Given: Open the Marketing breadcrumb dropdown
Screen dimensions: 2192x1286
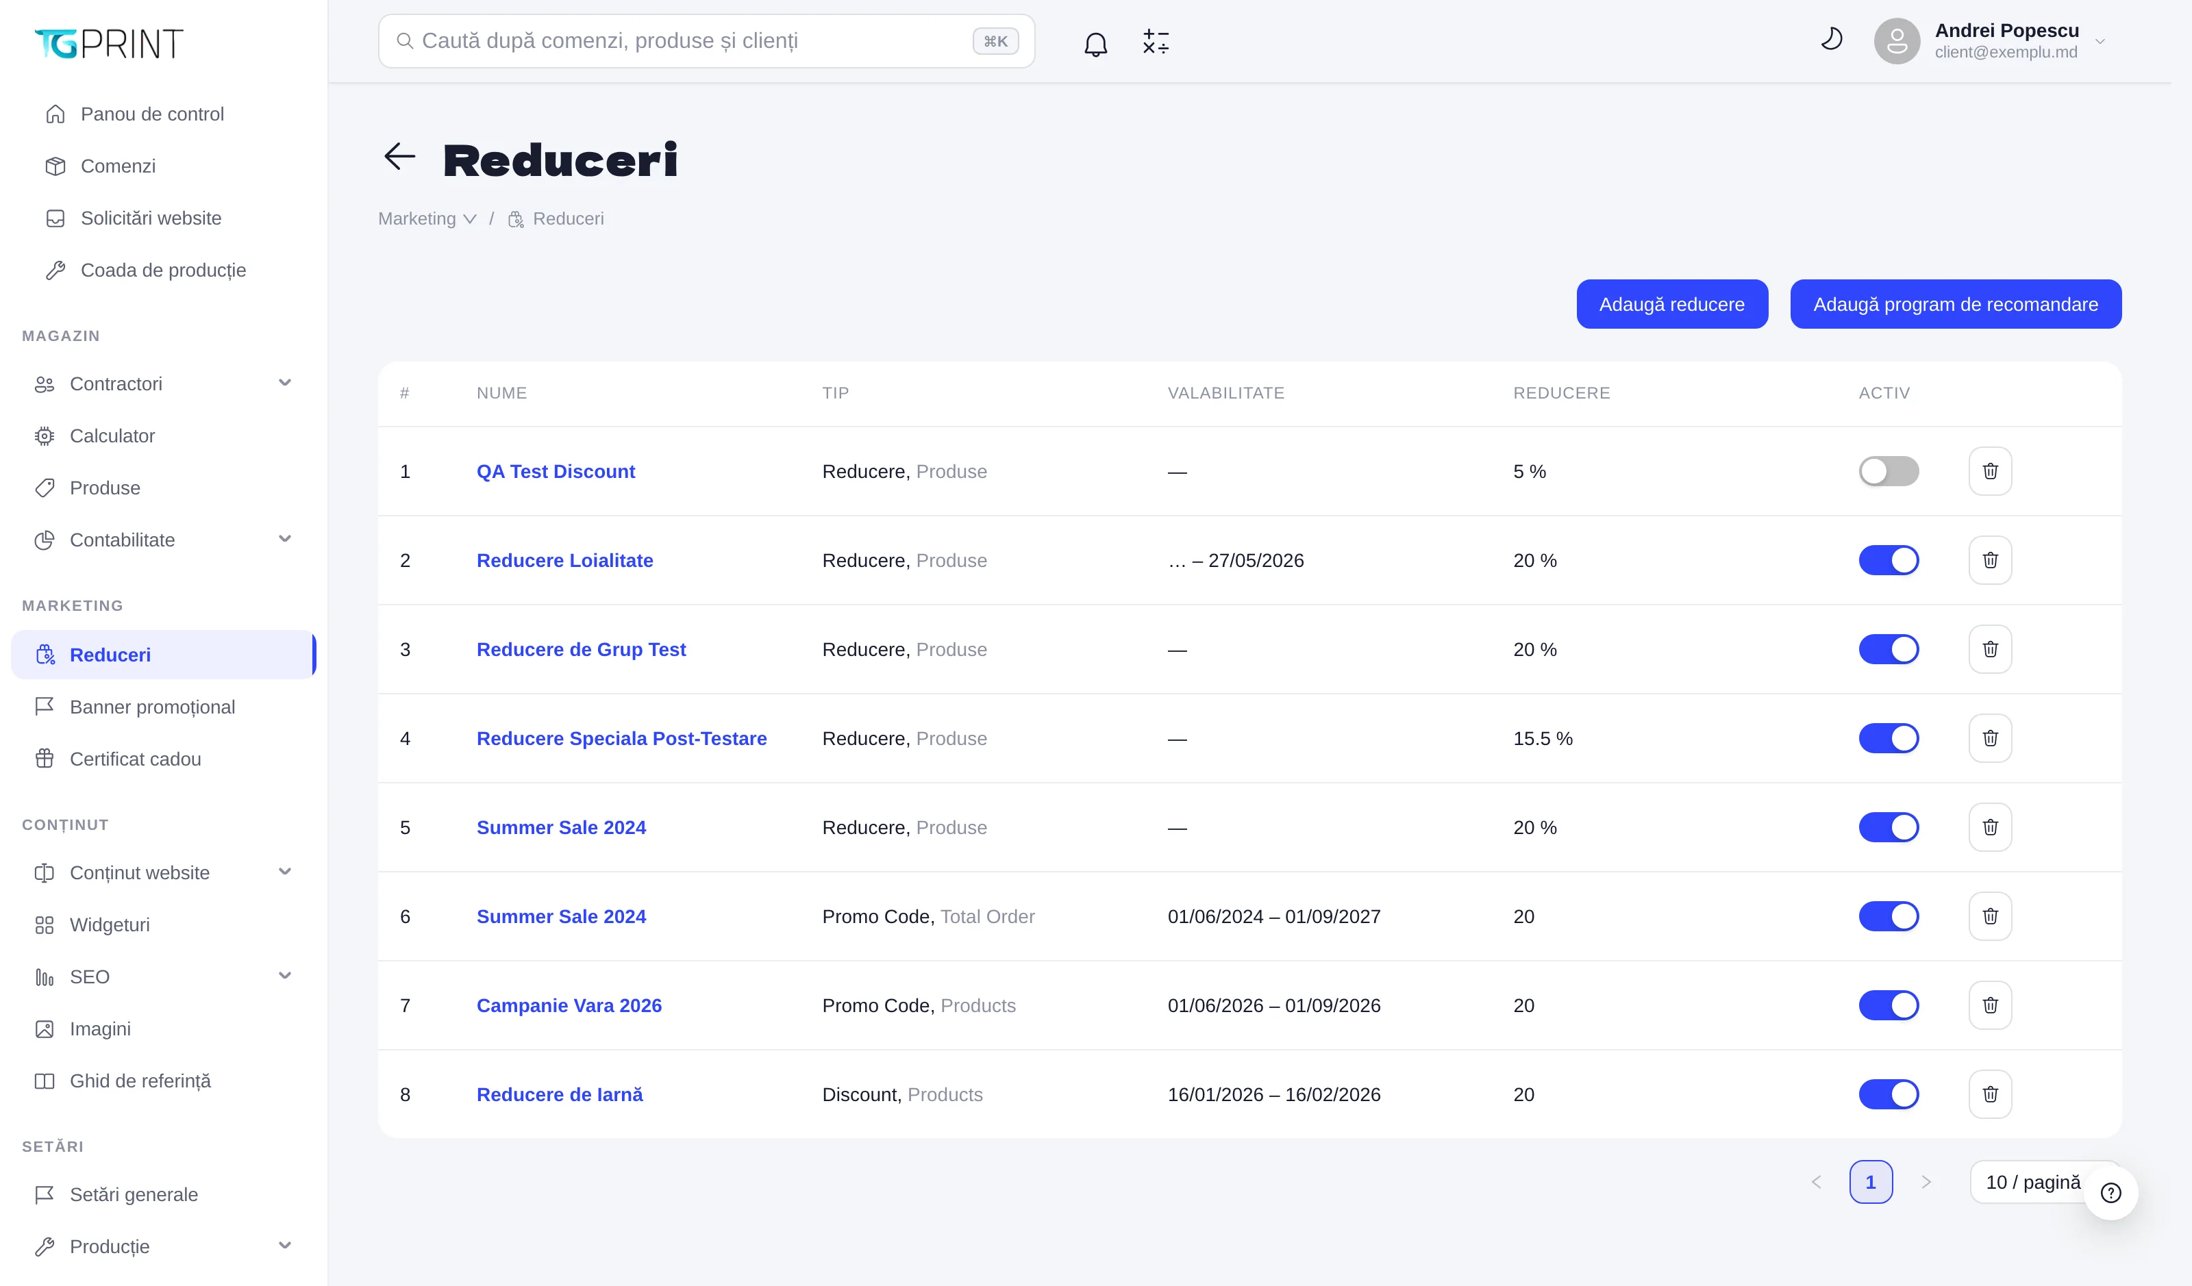Looking at the screenshot, I should [x=427, y=219].
